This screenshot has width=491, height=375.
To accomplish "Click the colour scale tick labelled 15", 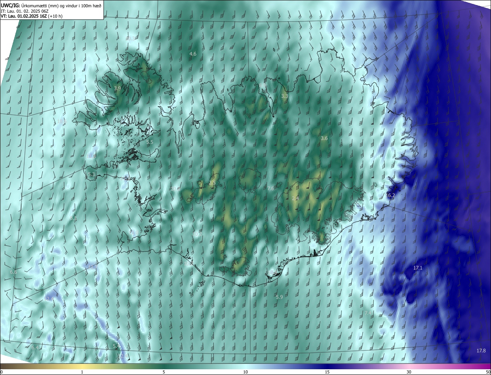I will 327,372.
